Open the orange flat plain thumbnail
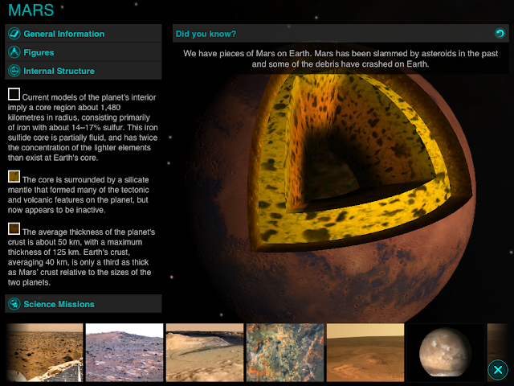 pyautogui.click(x=365, y=352)
